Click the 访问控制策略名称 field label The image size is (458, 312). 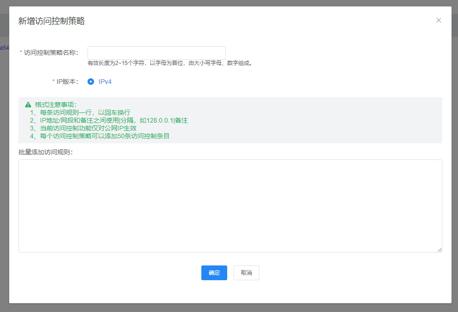pos(51,53)
